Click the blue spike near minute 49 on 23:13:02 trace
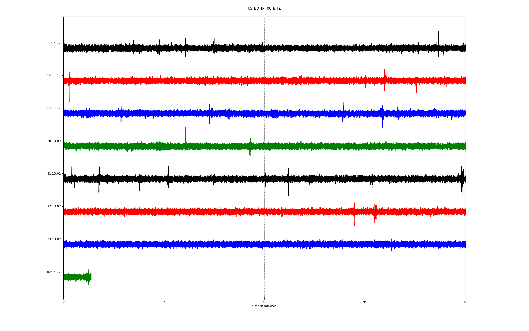 pyautogui.click(x=392, y=241)
